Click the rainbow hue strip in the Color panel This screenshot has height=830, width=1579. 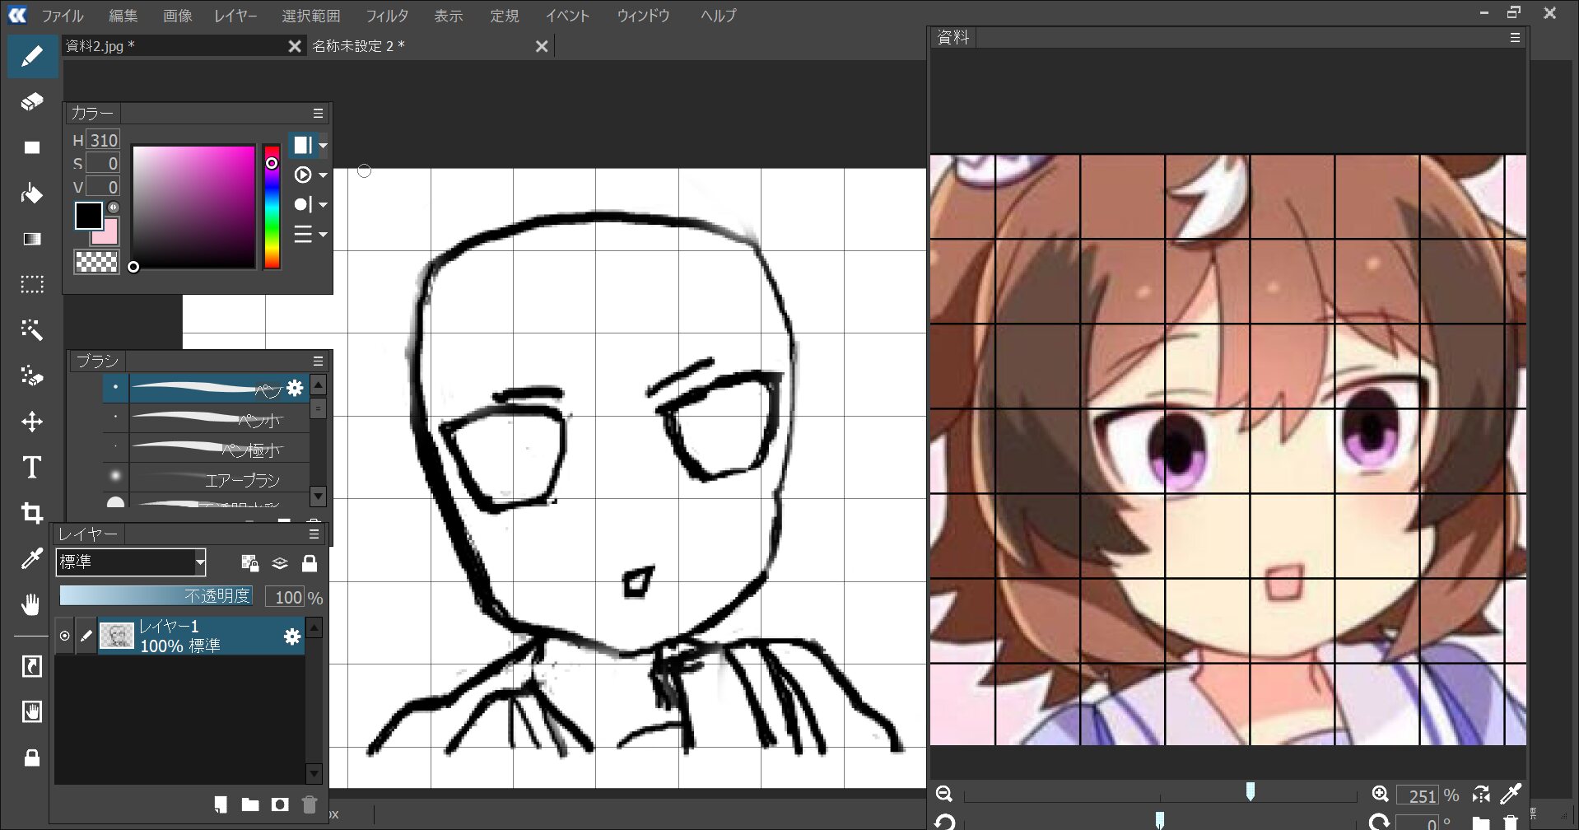coord(272,207)
